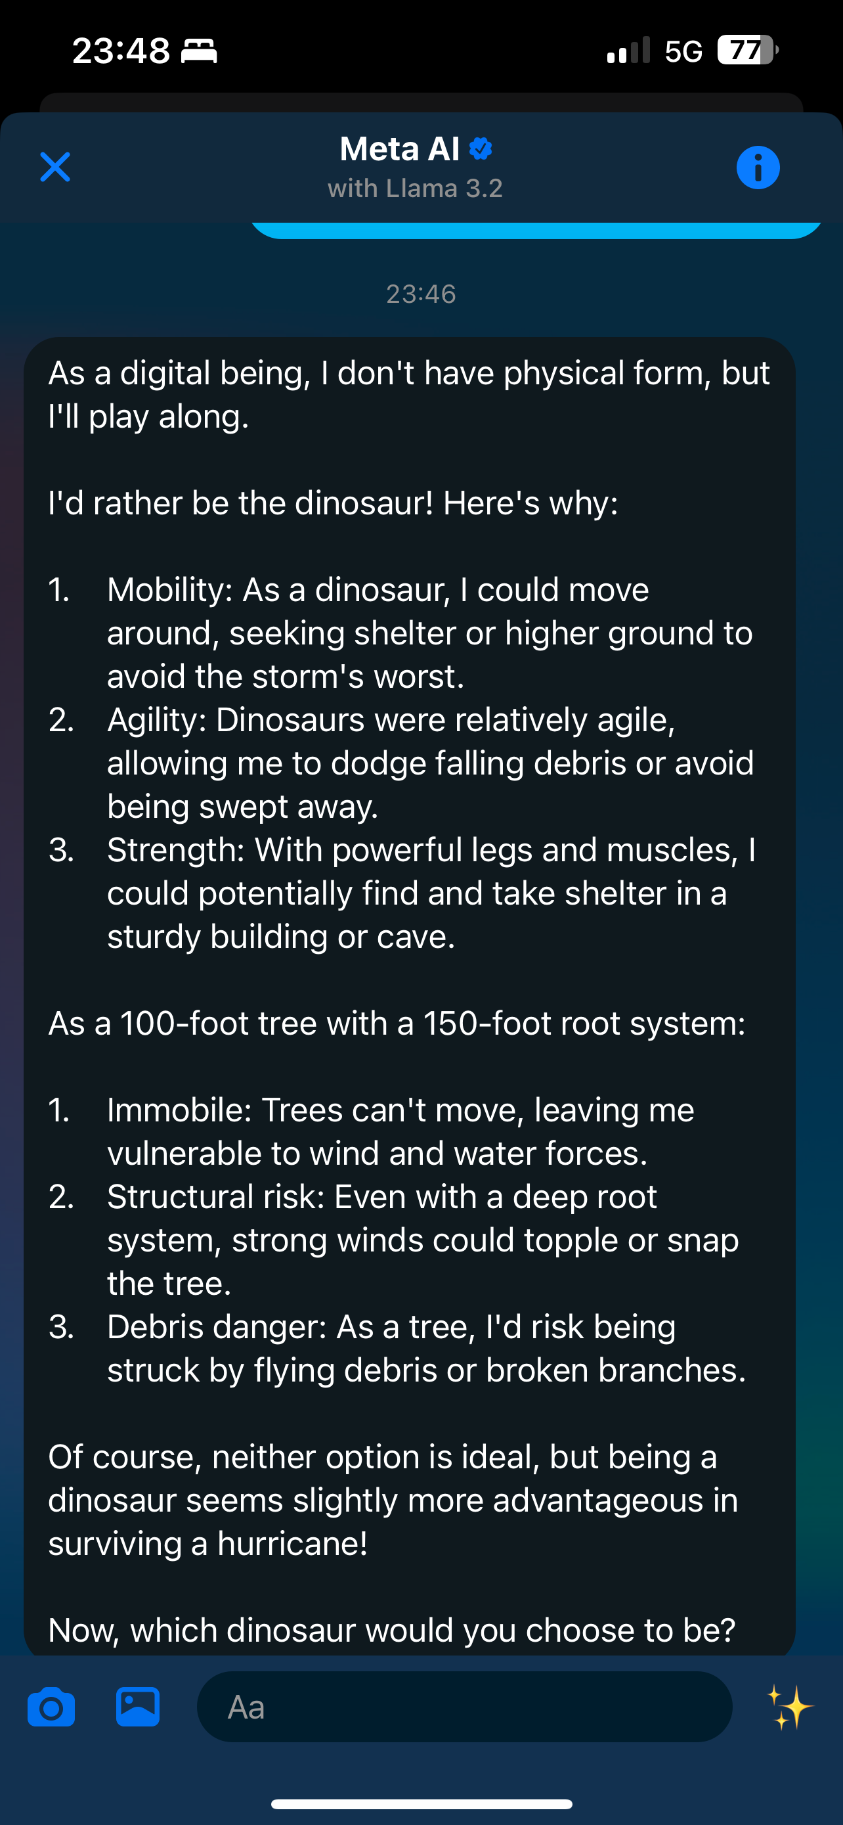Tap the 23:46 message timestamp
Image resolution: width=843 pixels, height=1825 pixels.
click(x=421, y=294)
